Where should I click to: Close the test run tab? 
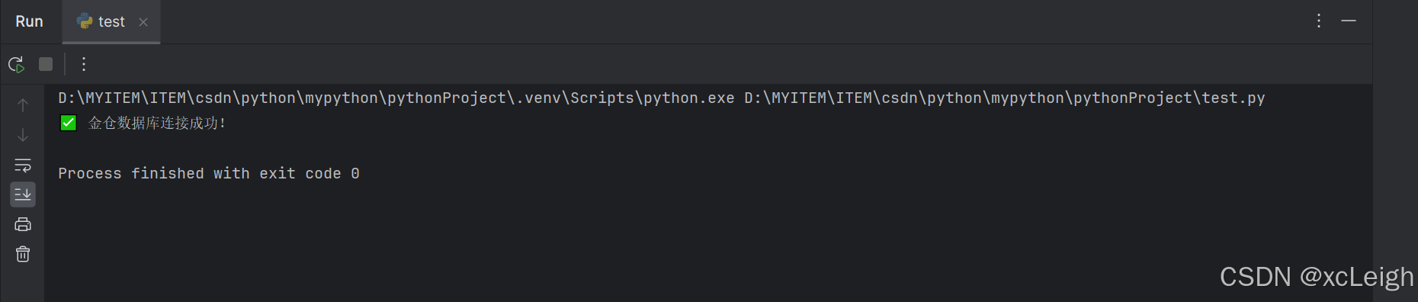pyautogui.click(x=143, y=22)
